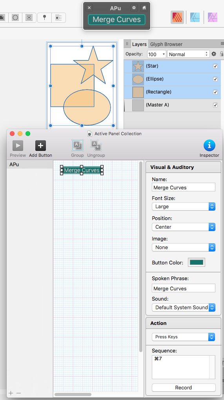
Task: Toggle the Star layer visibility checkbox
Action: pos(215,66)
